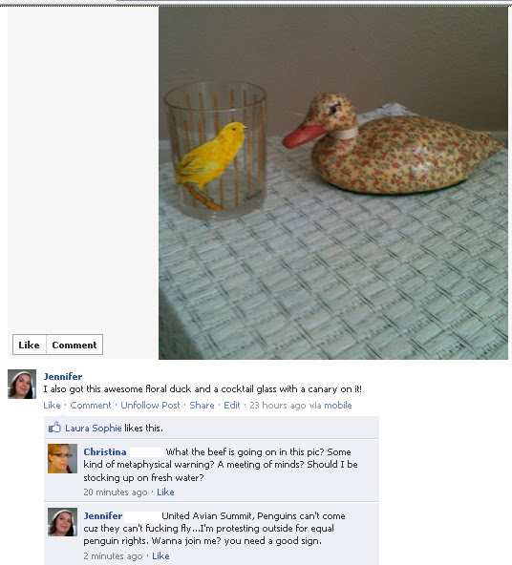Click the Comment button under the photo
Viewport: 512px width, 565px height.
point(75,345)
